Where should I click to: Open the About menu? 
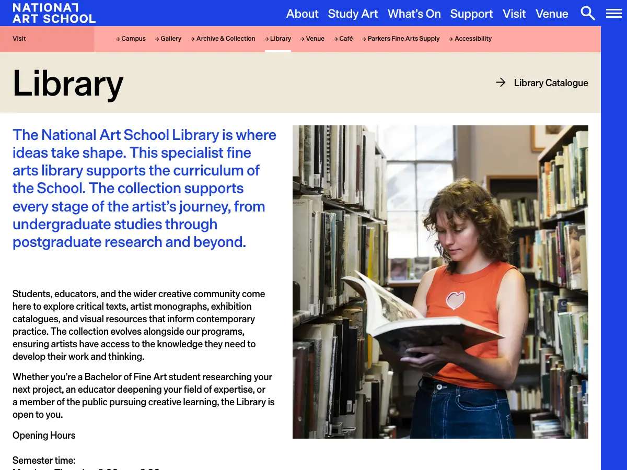302,14
